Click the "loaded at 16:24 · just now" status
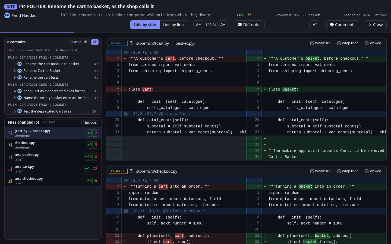The image size is (391, 244). coord(365,15)
